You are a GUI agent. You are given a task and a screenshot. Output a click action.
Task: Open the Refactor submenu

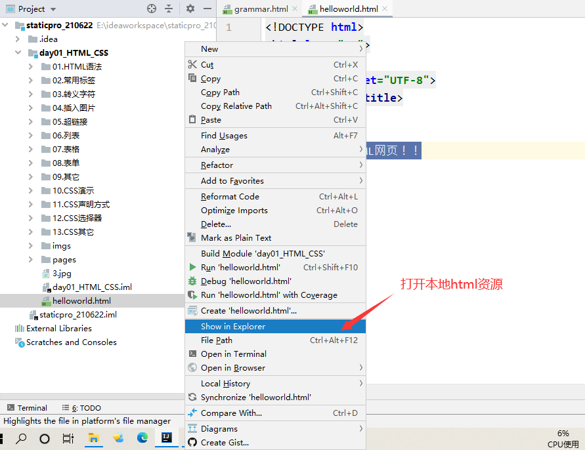[x=275, y=165]
